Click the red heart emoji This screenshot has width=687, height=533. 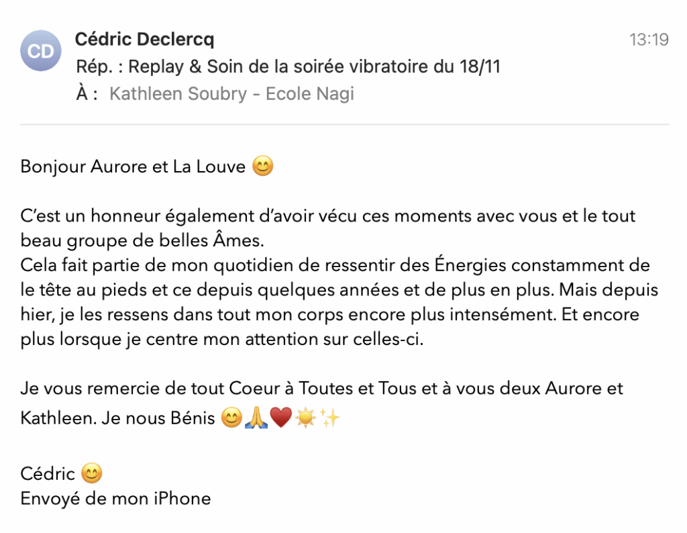[x=281, y=418]
